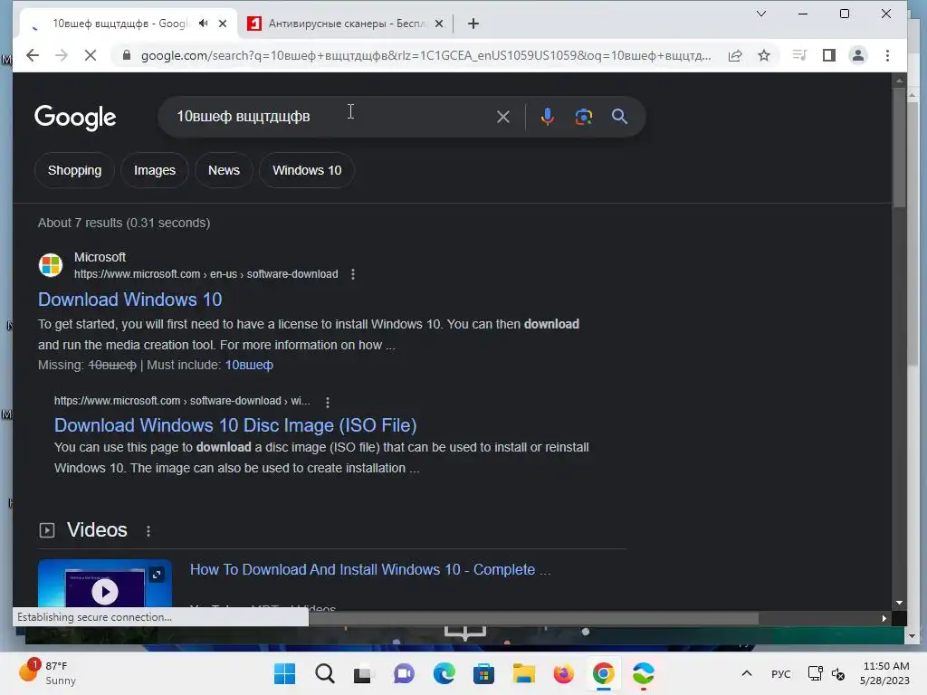Screen dimensions: 927x695
Task: Open the Chrome profile menu
Action: (x=858, y=55)
